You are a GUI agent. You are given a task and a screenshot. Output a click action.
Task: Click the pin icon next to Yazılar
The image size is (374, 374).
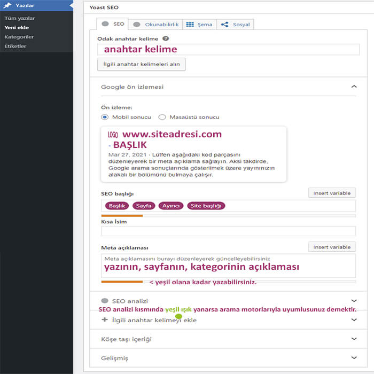(7, 5)
